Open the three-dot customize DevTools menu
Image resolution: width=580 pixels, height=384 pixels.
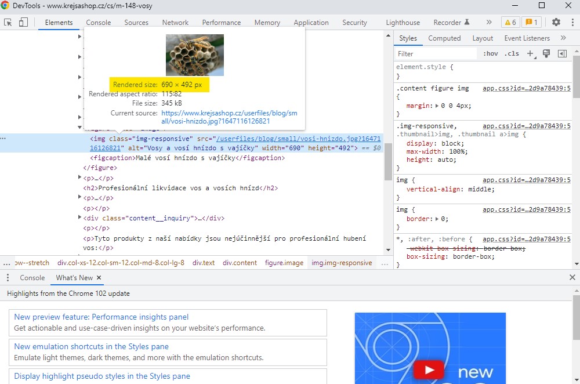tap(571, 23)
